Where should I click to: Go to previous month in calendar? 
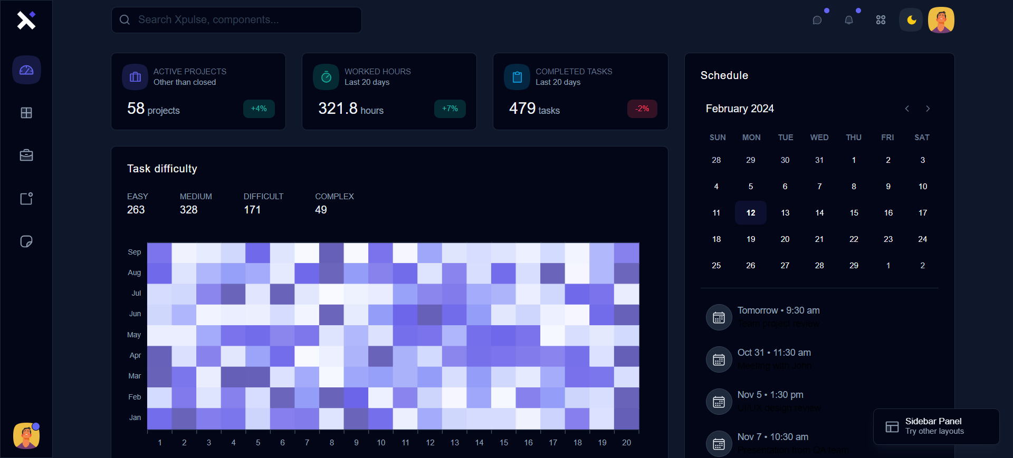point(907,109)
